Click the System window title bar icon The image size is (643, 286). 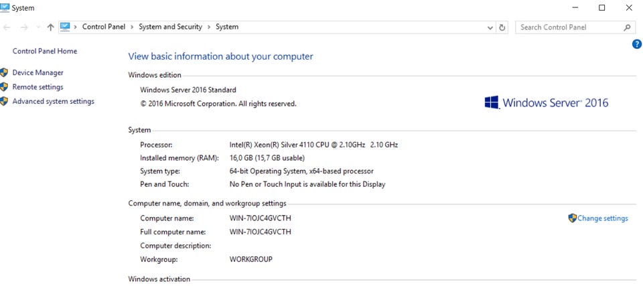[5, 8]
